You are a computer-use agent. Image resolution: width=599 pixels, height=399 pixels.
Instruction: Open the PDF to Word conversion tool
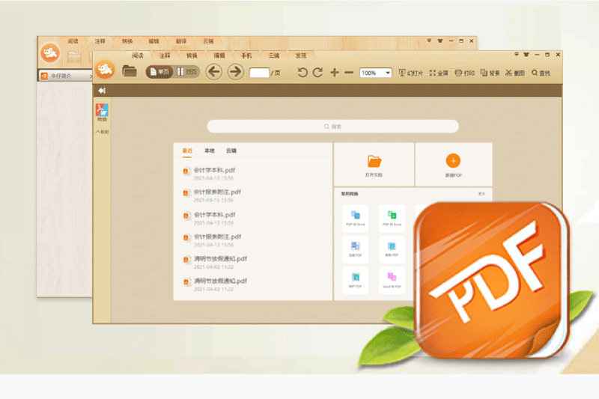coord(355,216)
